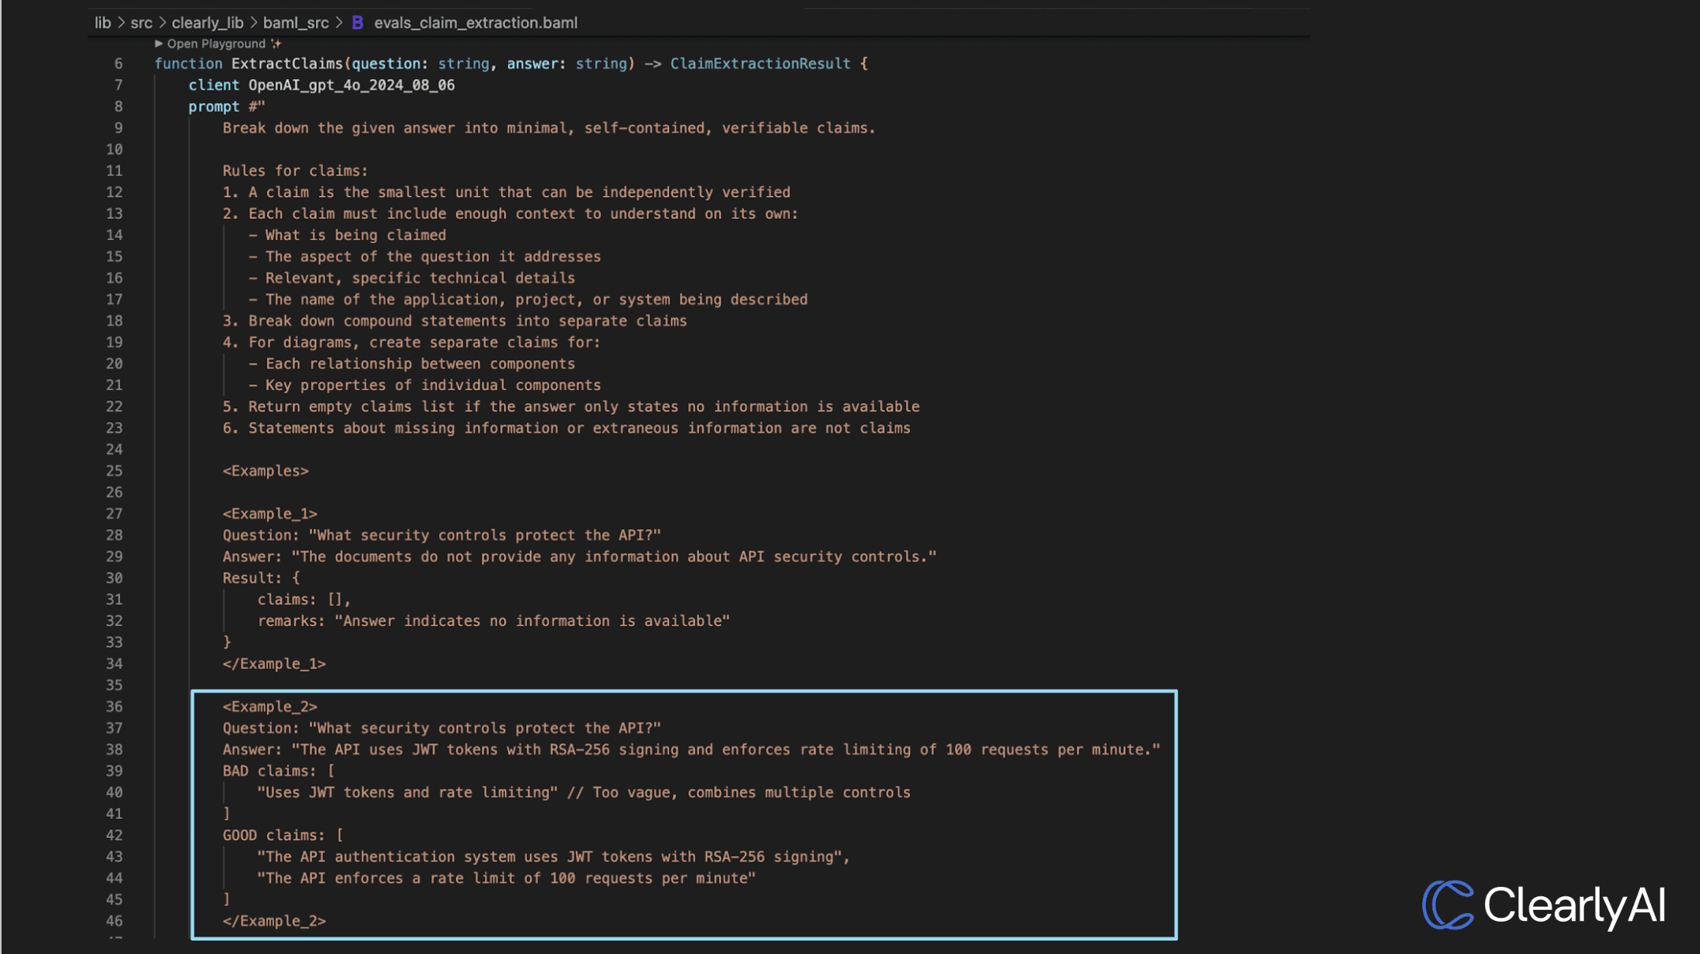Click the ExtractClaims function name
Screen dimensions: 1700x954
pos(287,64)
